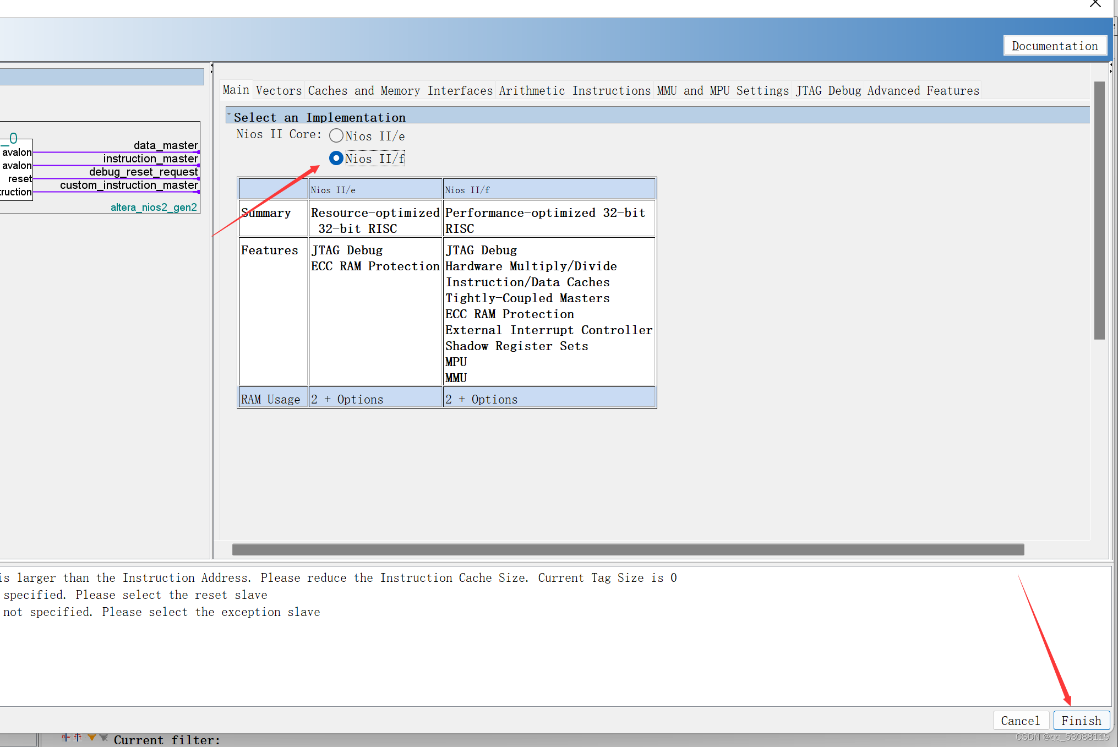Viewport: 1118px width, 747px height.
Task: Open the Vectors tab
Action: click(x=279, y=91)
